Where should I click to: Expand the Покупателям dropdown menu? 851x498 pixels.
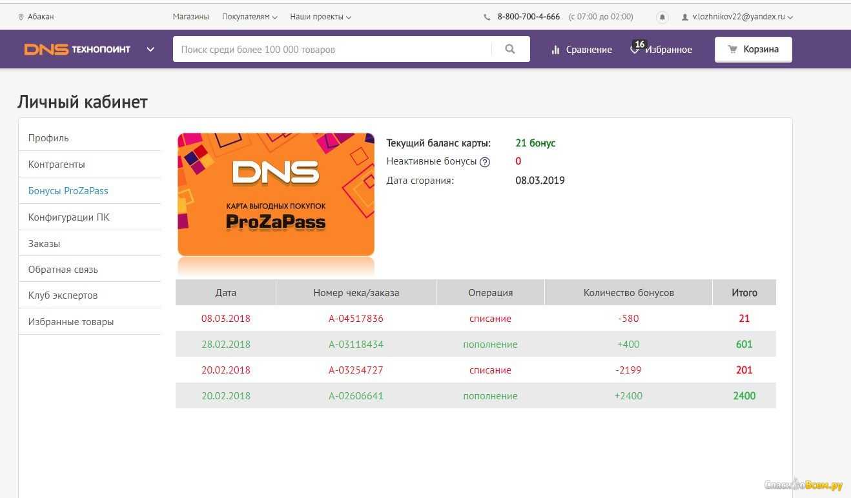point(249,17)
